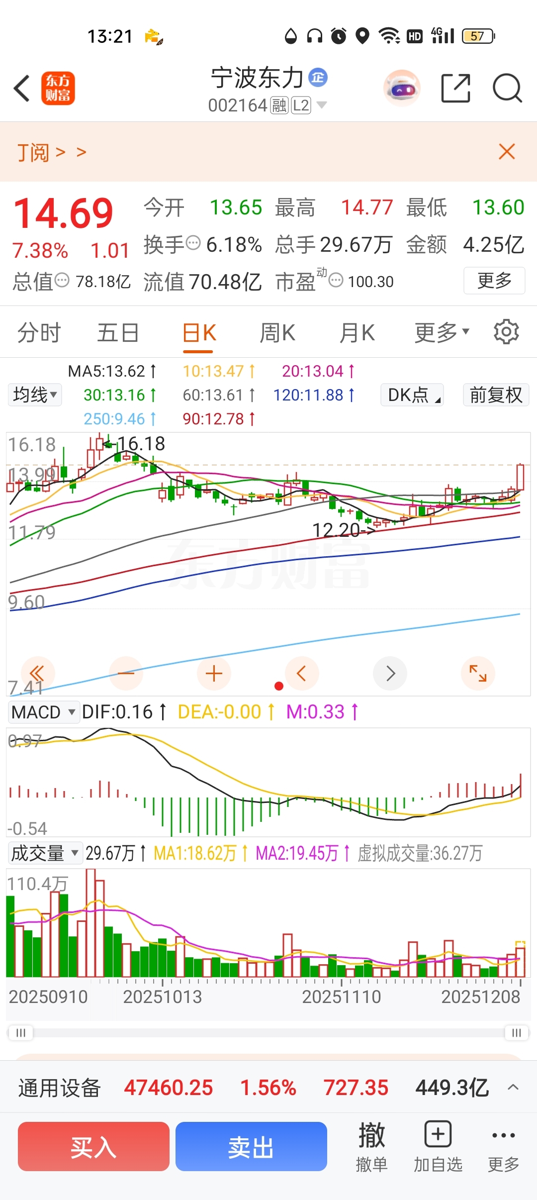Viewport: 537px width, 1200px height.
Task: Switch to the 分时 tab
Action: pos(39,332)
